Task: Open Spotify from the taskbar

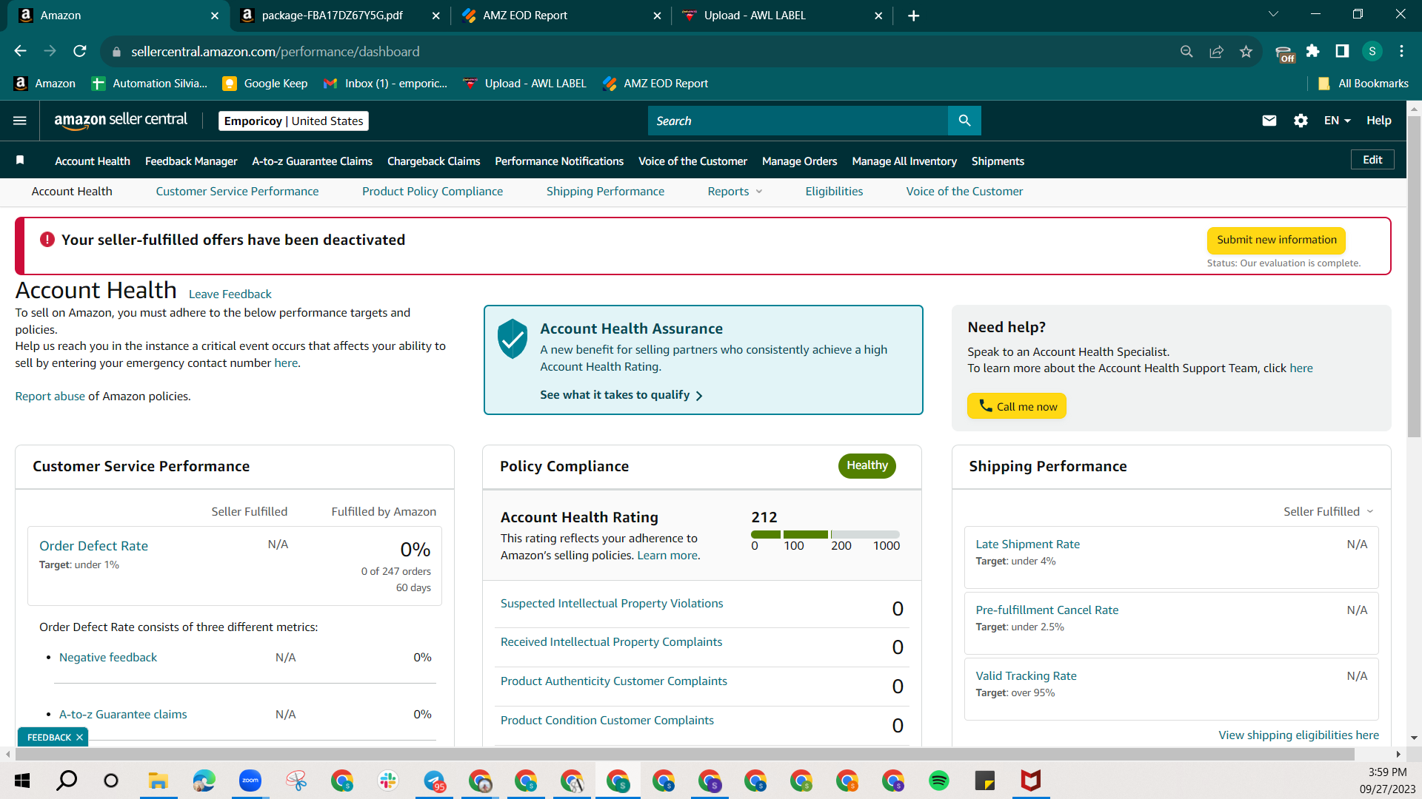Action: (939, 781)
